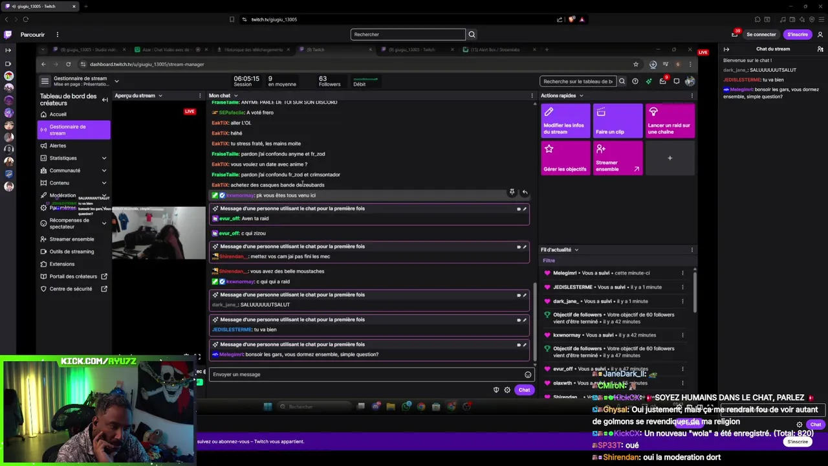The height and width of the screenshot is (466, 828).
Task: Open Fil d'actualité panel options menu
Action: tap(692, 250)
